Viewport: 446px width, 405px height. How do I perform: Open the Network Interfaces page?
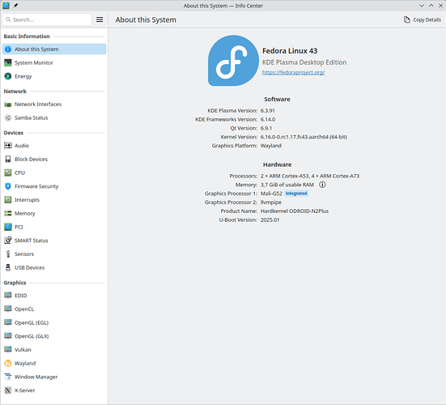click(x=54, y=104)
